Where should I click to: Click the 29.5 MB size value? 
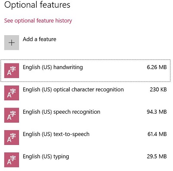(157, 156)
